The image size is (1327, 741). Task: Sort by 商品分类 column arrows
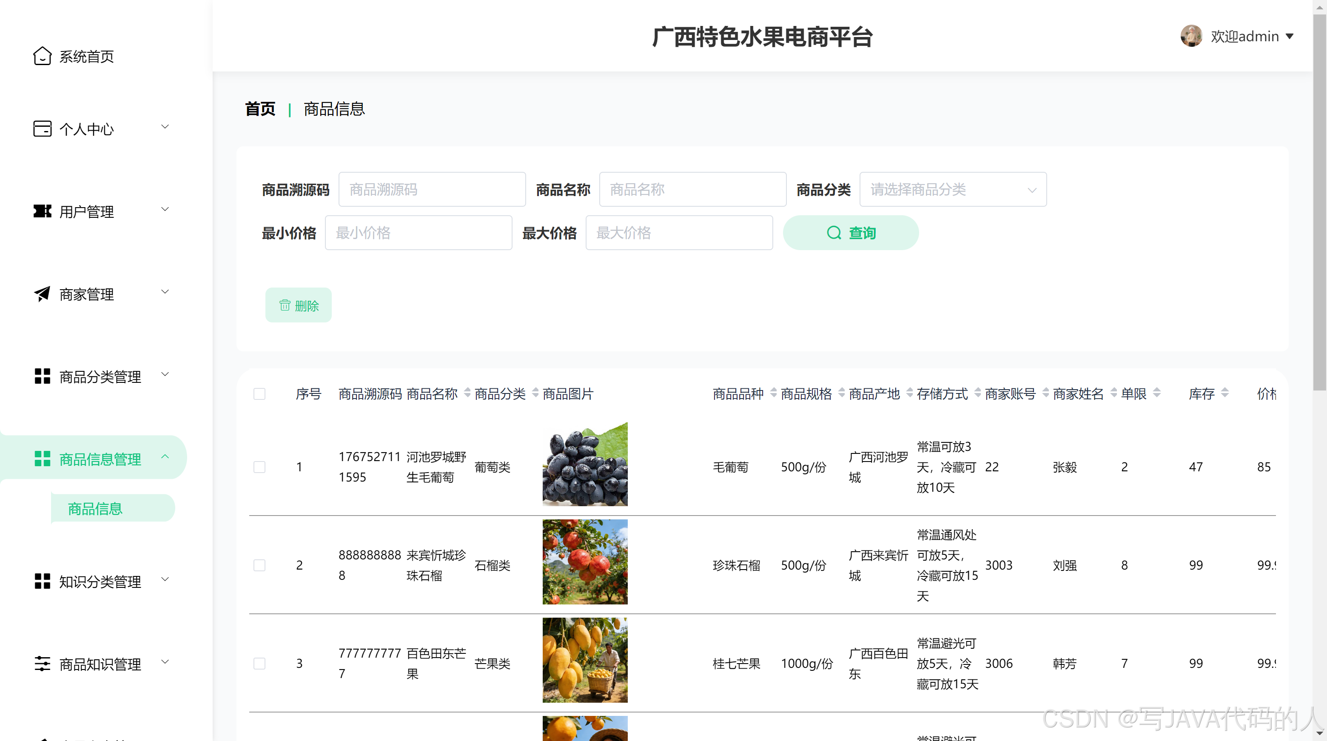point(535,393)
